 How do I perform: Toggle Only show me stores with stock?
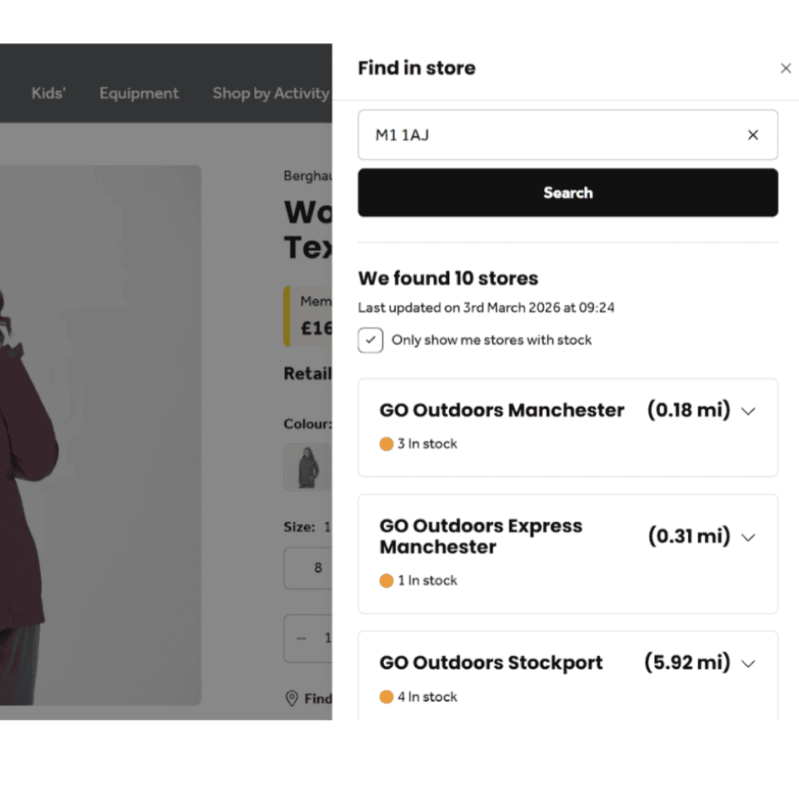371,340
